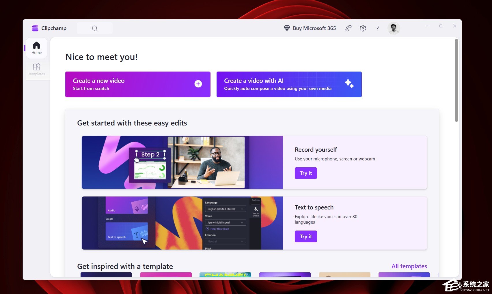Go to Home in sidebar
This screenshot has height=294, width=492.
click(x=37, y=48)
